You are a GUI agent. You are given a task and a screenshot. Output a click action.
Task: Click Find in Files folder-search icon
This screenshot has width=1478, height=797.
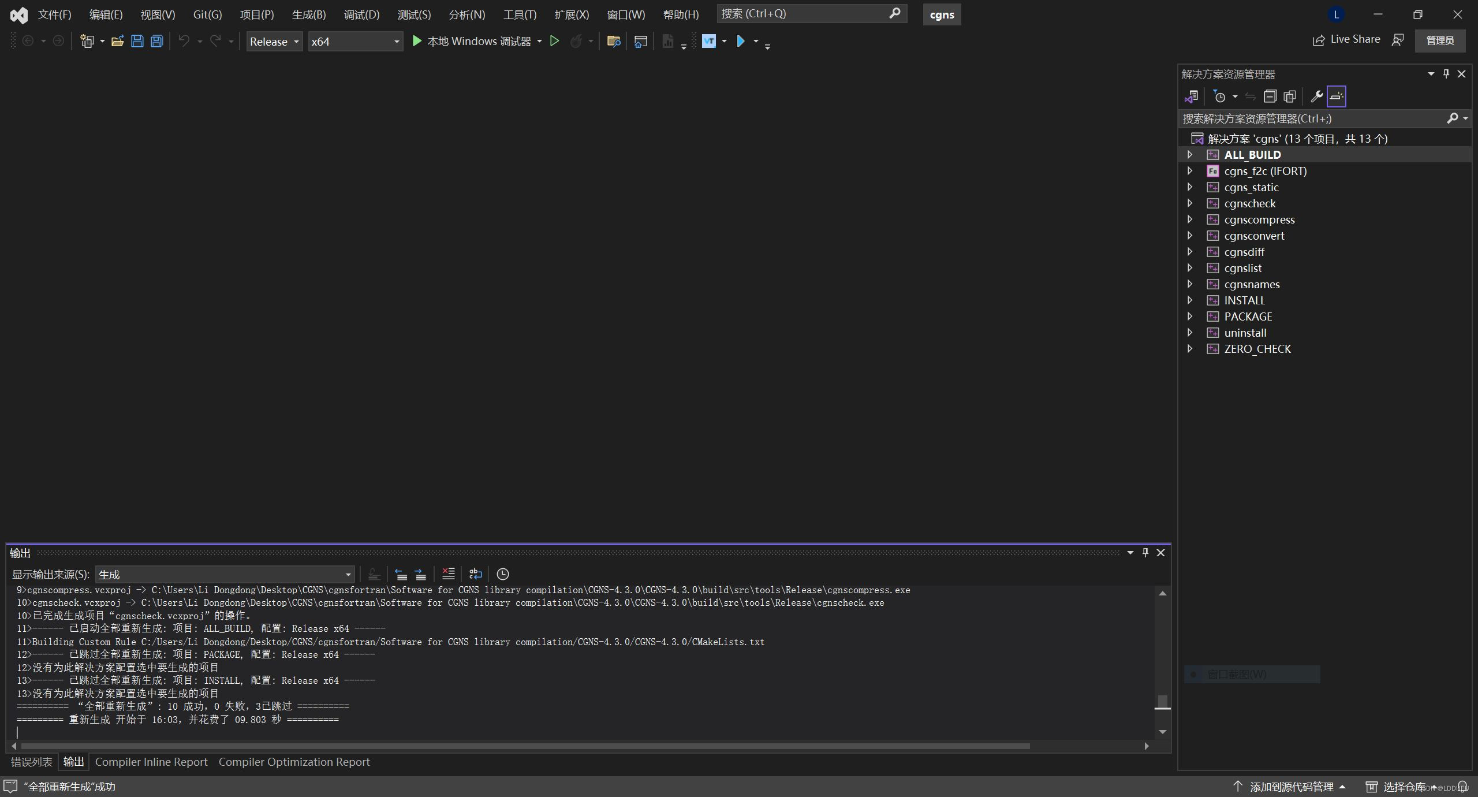613,41
